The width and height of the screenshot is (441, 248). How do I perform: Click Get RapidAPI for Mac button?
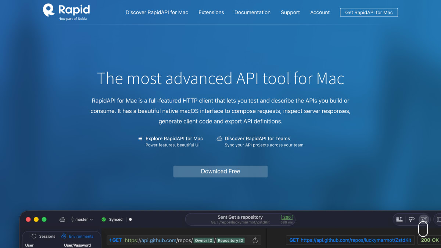pyautogui.click(x=369, y=12)
